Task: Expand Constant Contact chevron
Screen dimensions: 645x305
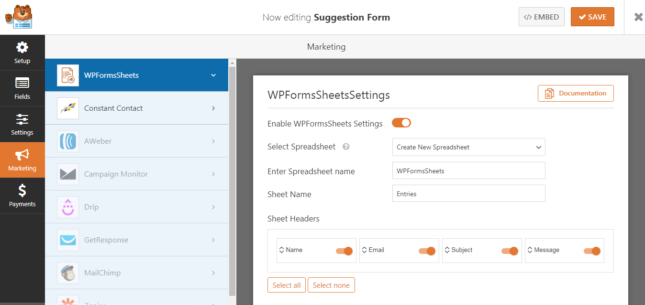Action: tap(213, 108)
